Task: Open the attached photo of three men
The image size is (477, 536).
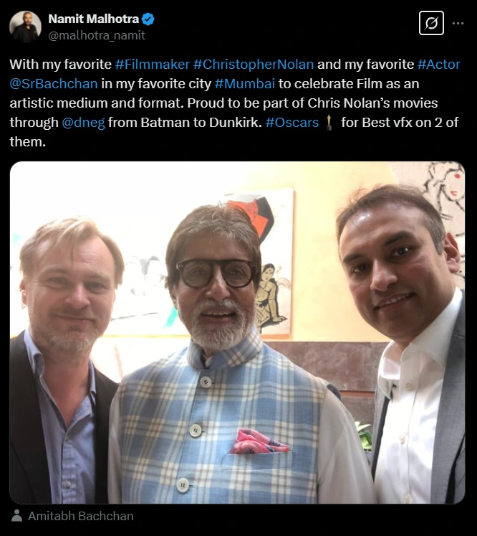Action: 238,332
